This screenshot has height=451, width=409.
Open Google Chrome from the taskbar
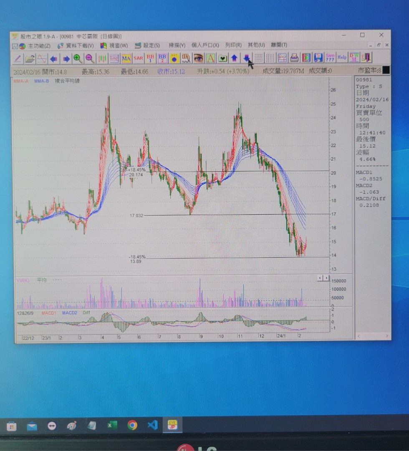[x=132, y=426]
